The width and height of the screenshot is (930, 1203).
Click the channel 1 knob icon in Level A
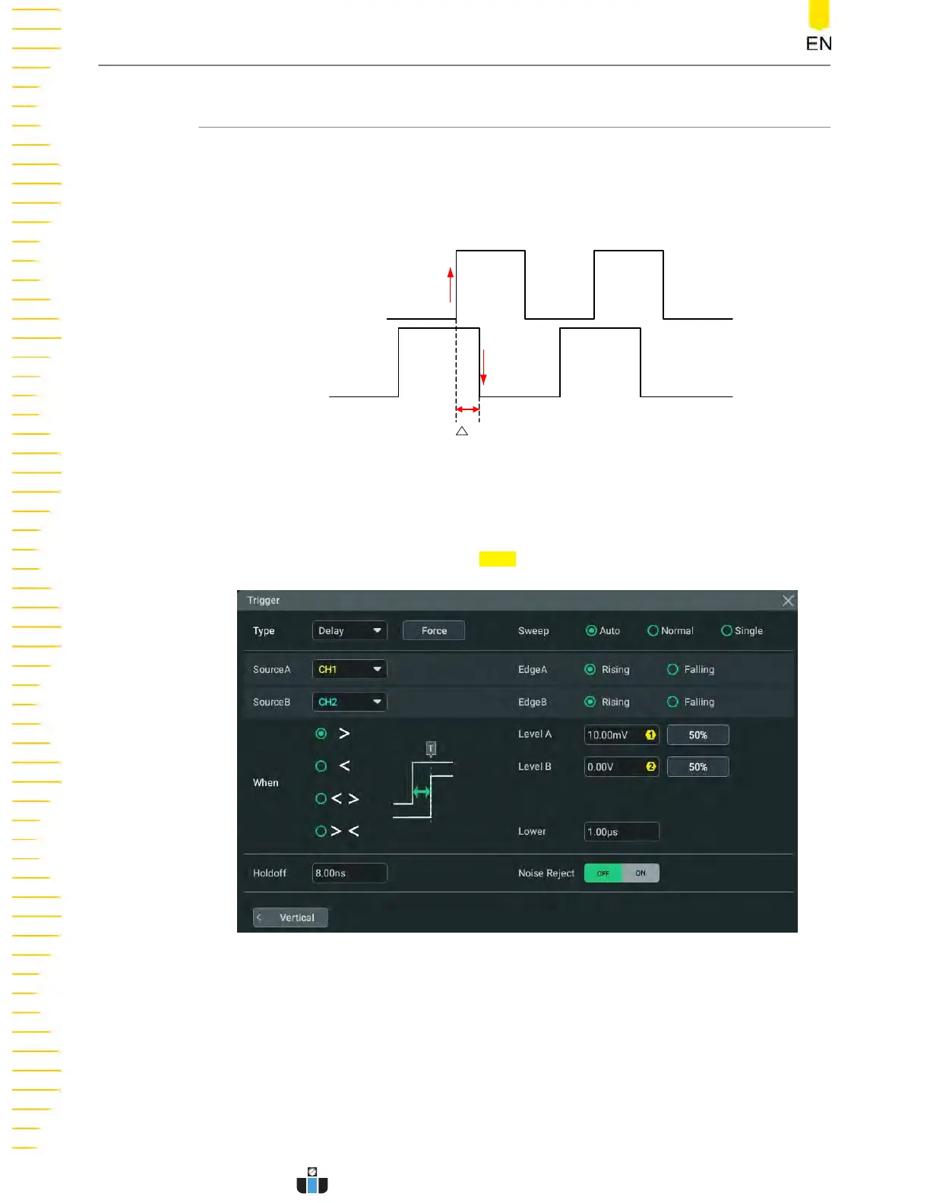click(650, 734)
